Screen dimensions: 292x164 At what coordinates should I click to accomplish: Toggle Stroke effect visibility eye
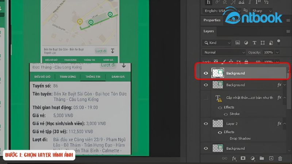tap(226, 114)
